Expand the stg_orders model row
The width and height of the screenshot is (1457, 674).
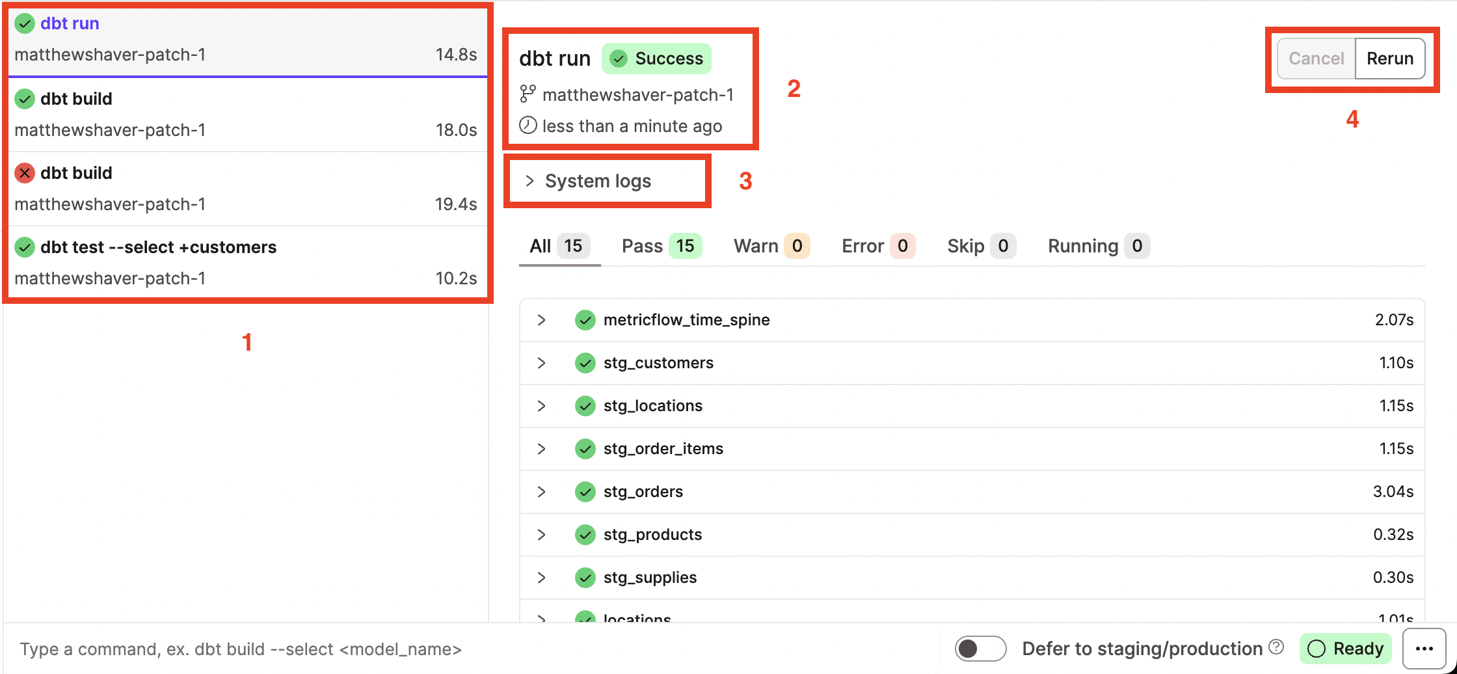tap(541, 491)
